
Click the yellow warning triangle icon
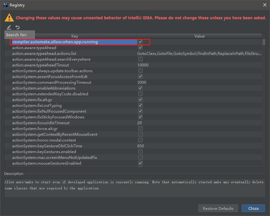click(9, 18)
